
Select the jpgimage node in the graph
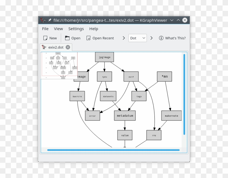click(x=104, y=57)
